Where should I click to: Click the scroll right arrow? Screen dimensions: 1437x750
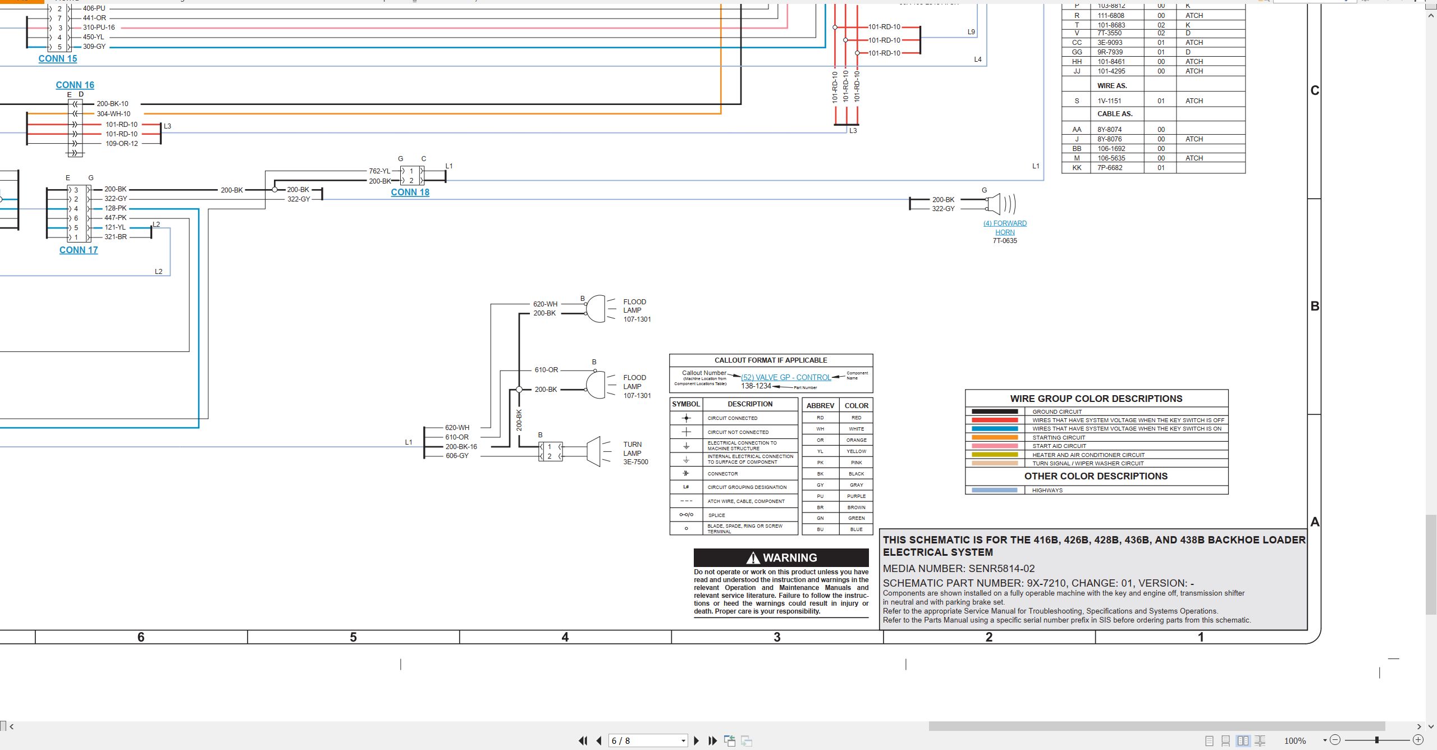point(1419,726)
